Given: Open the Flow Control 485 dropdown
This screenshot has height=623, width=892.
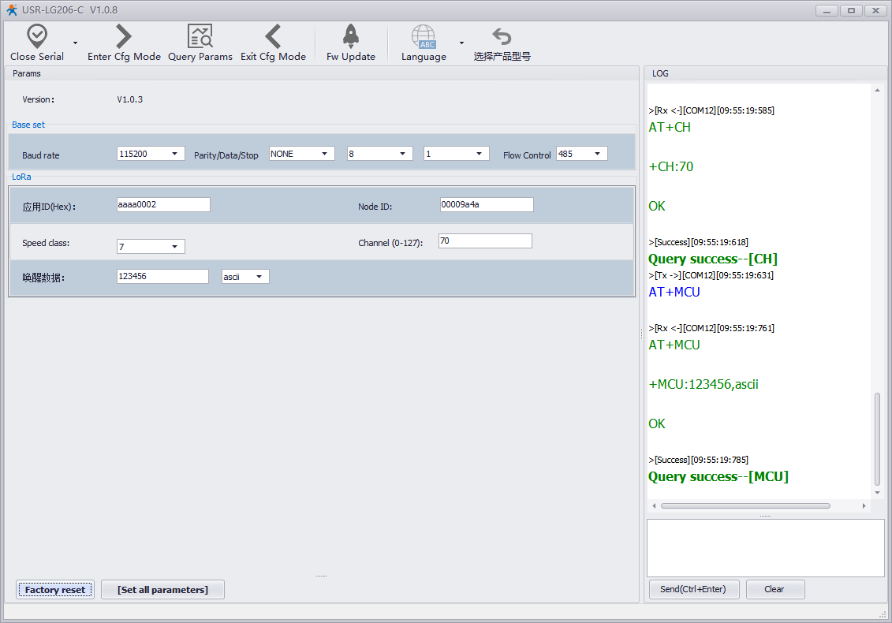Looking at the screenshot, I should [582, 154].
